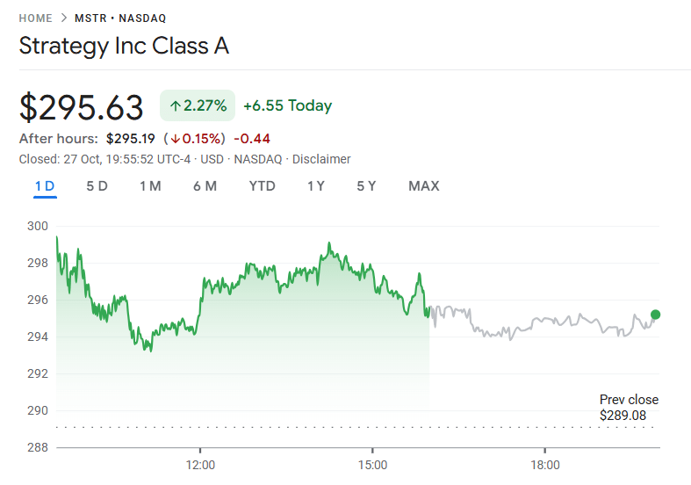View the 1 Y chart range
This screenshot has height=485, width=691.
tap(316, 186)
